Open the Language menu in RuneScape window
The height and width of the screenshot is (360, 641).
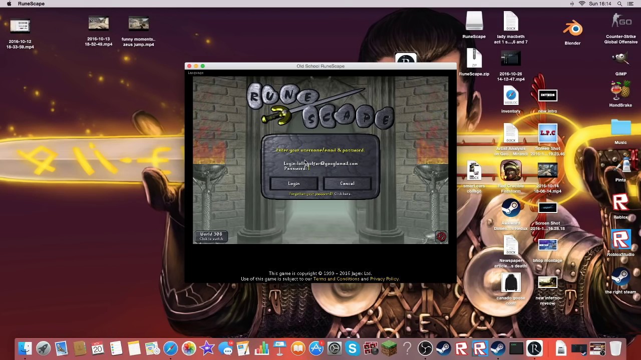(196, 73)
